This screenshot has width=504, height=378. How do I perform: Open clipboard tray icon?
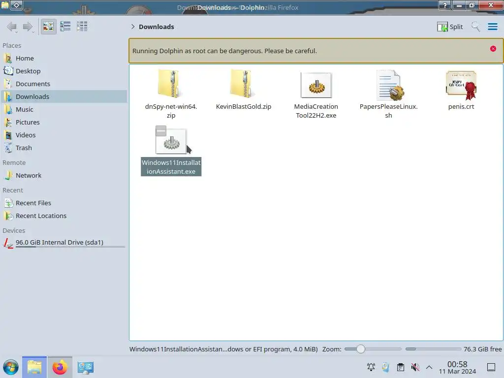tap(401, 367)
